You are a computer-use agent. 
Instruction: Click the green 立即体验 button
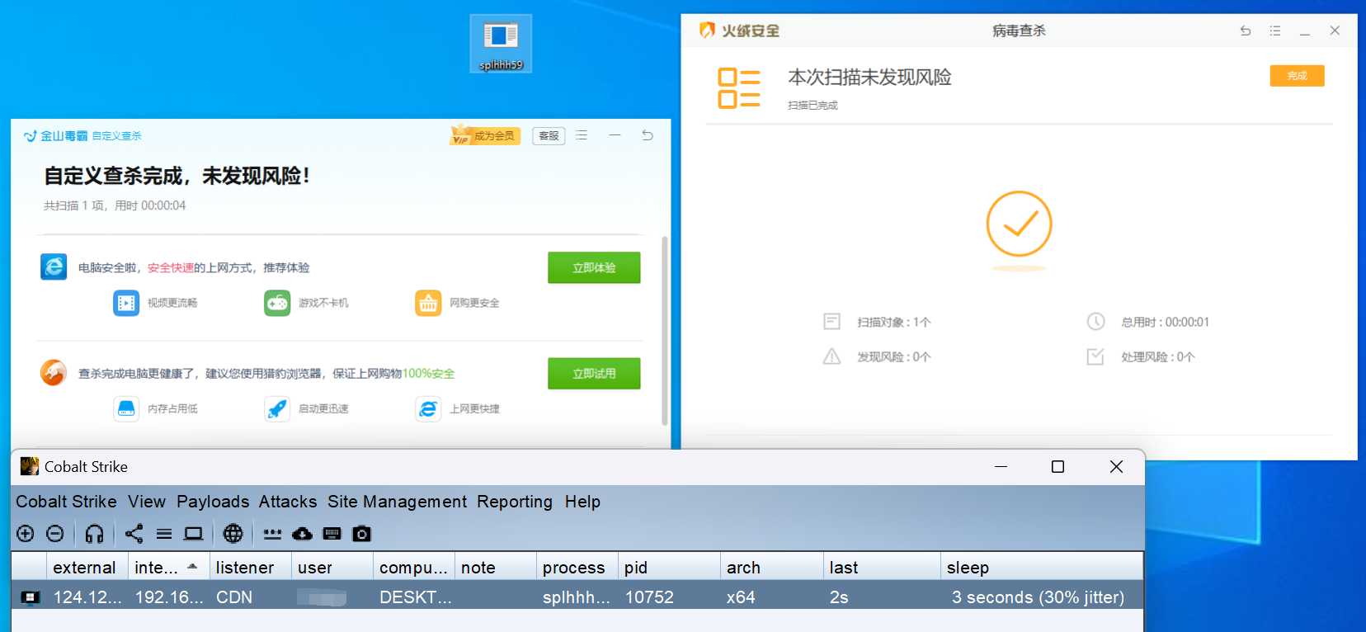click(x=594, y=267)
